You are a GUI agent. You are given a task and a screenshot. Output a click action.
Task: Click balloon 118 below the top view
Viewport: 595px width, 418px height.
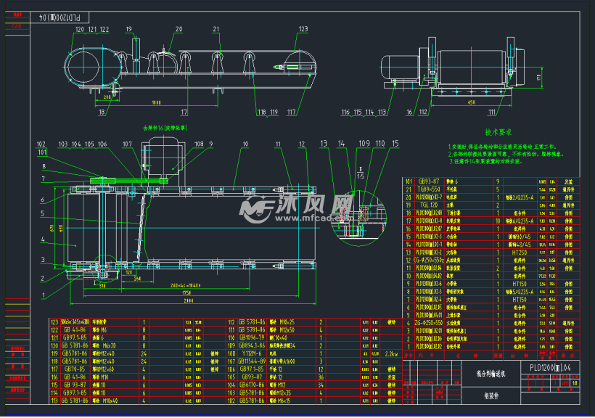coord(261,112)
